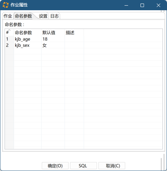Select row number 1
This screenshot has width=167, height=171.
point(9,39)
